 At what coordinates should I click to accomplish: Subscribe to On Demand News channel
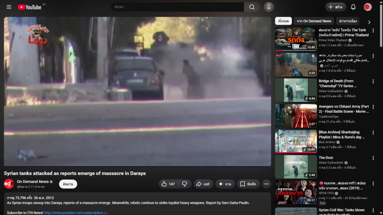[68, 184]
